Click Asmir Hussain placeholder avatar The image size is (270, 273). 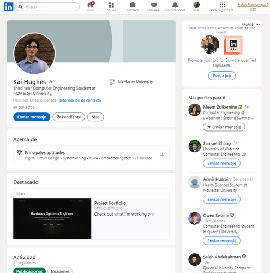[195, 182]
